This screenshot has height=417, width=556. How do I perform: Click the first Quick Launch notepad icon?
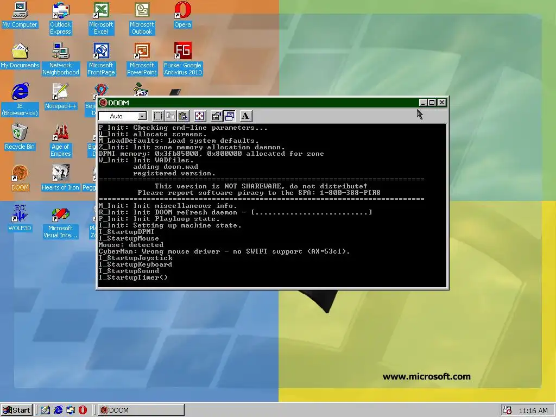pos(46,410)
